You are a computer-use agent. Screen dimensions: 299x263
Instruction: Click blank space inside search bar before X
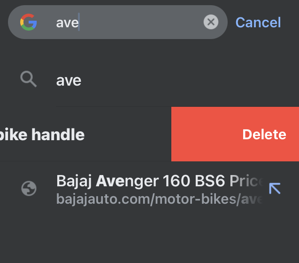[141, 22]
